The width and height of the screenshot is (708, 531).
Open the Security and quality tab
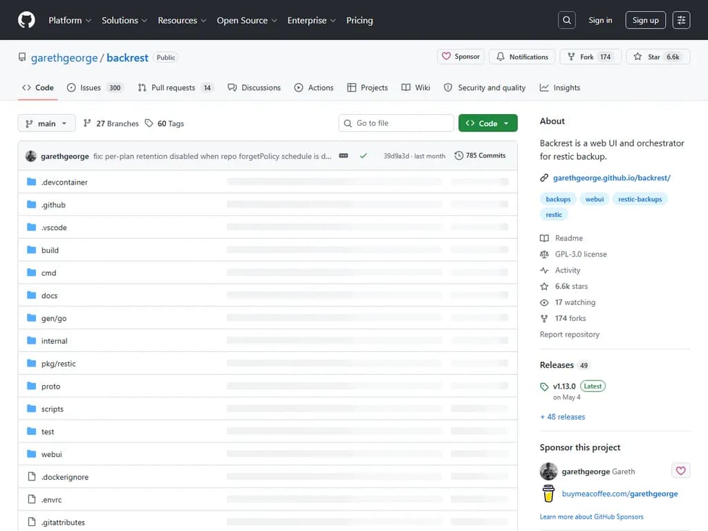pyautogui.click(x=485, y=88)
